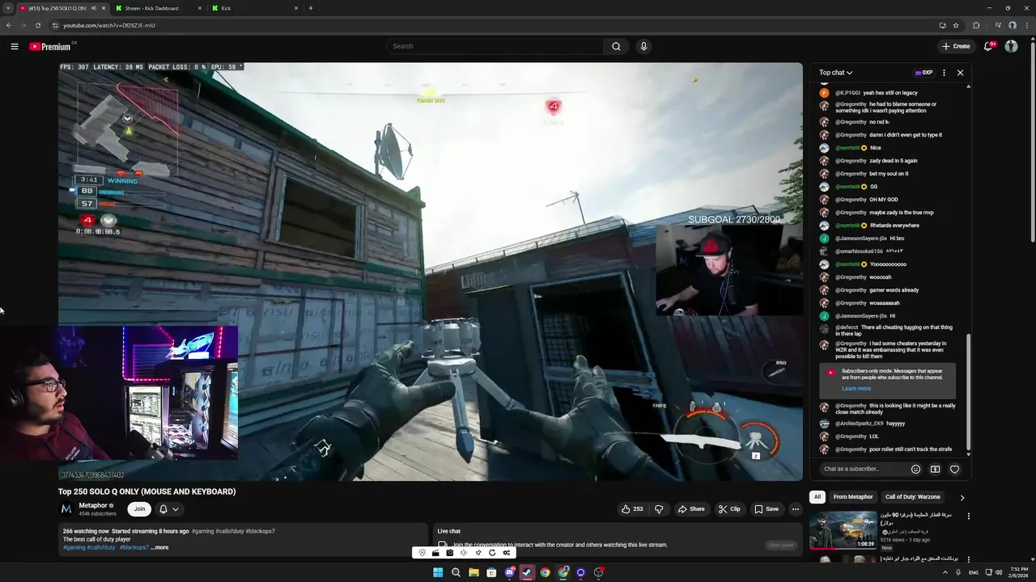Click shield icon in overlay toolbar
The width and height of the screenshot is (1036, 582).
[x=422, y=553]
